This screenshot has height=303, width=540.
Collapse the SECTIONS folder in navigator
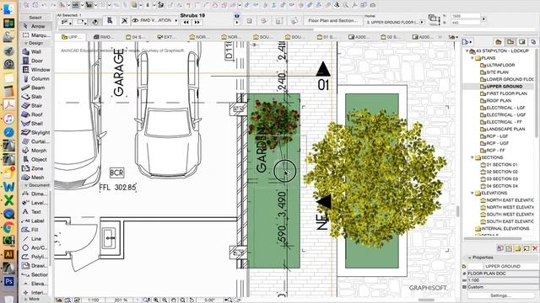(472, 157)
